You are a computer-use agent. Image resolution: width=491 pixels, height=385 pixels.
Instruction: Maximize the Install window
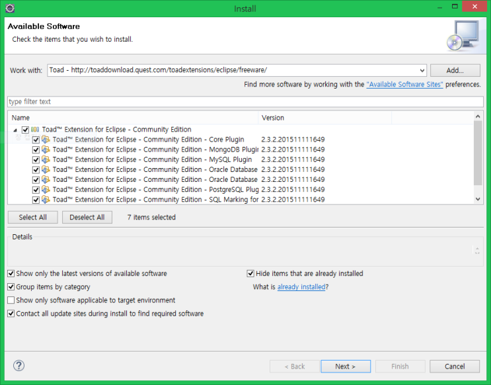455,7
